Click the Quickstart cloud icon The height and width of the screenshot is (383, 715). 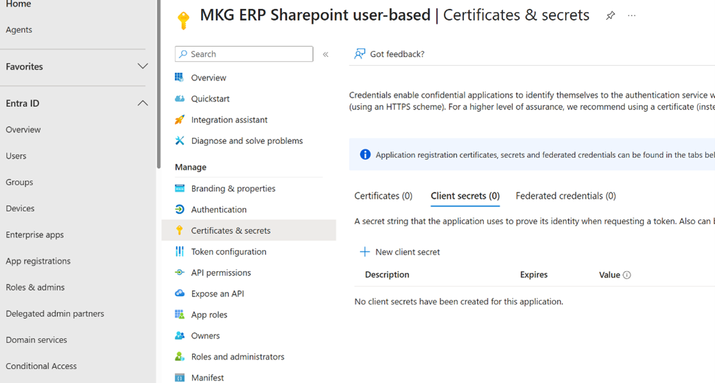179,98
